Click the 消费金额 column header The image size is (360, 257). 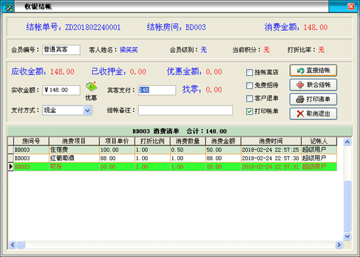coord(223,141)
